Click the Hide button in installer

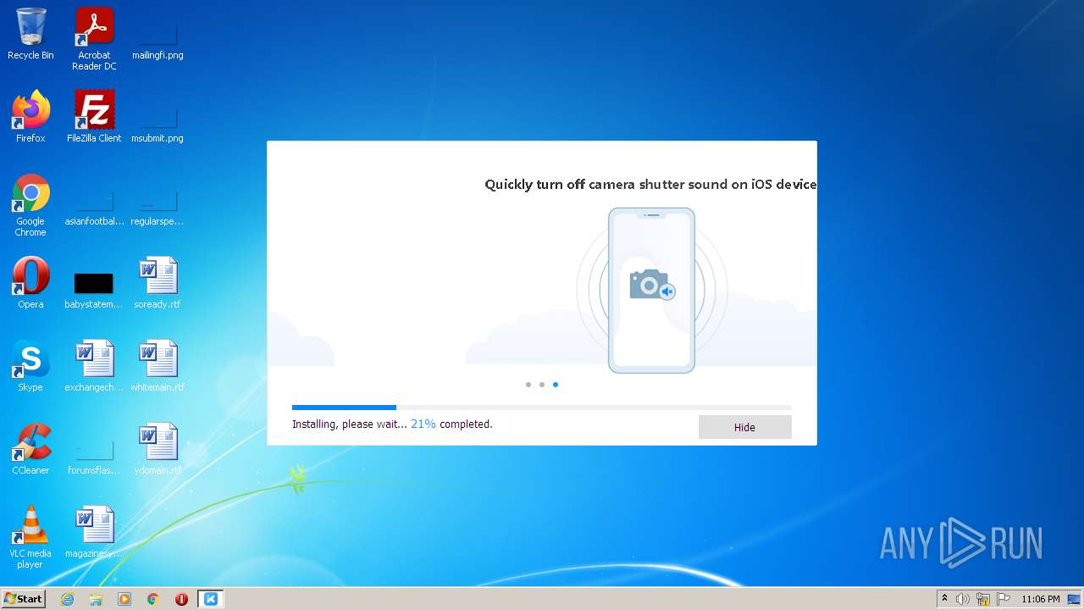[744, 427]
